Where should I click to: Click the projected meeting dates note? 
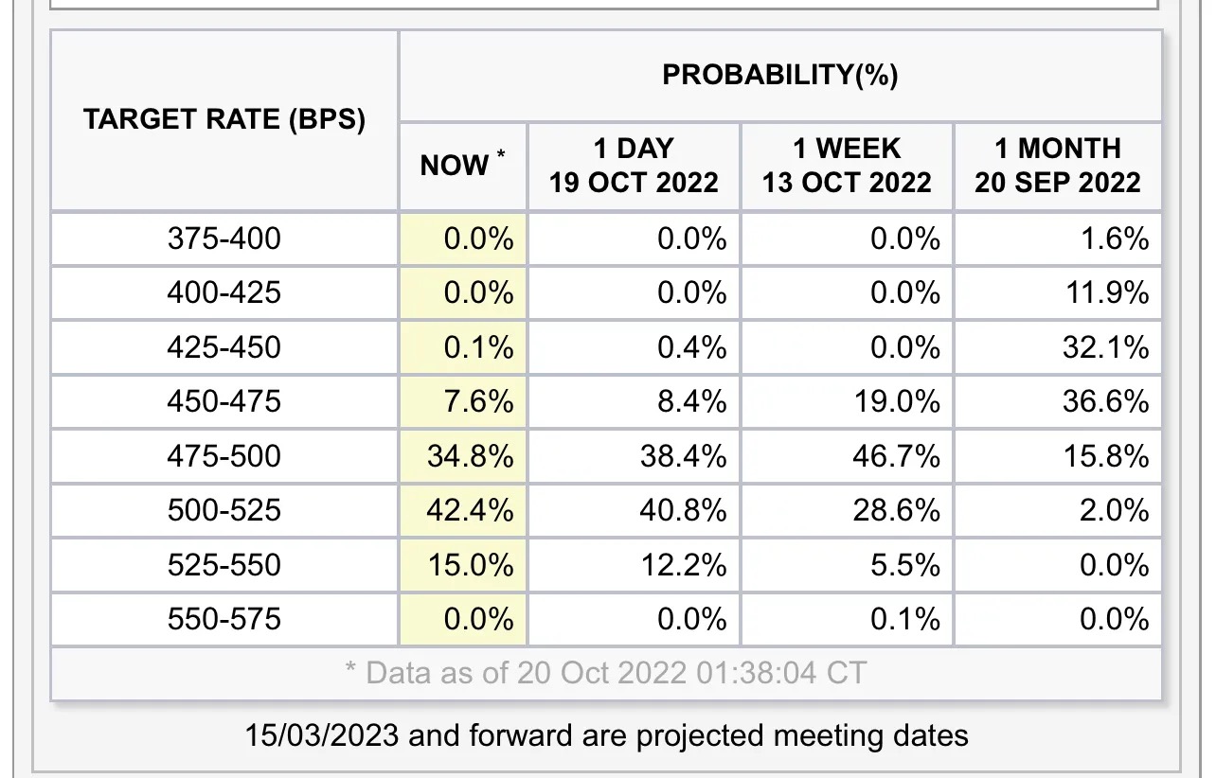tap(606, 734)
